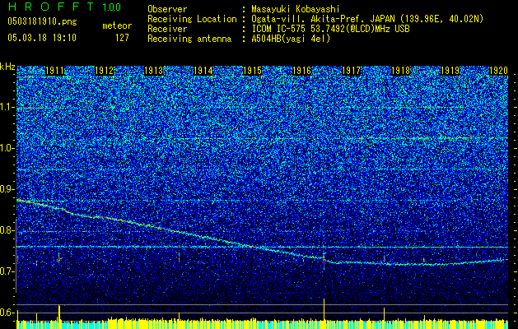The image size is (518, 329).
Task: Click the 0.6 frequency axis label
Action: click(7, 313)
